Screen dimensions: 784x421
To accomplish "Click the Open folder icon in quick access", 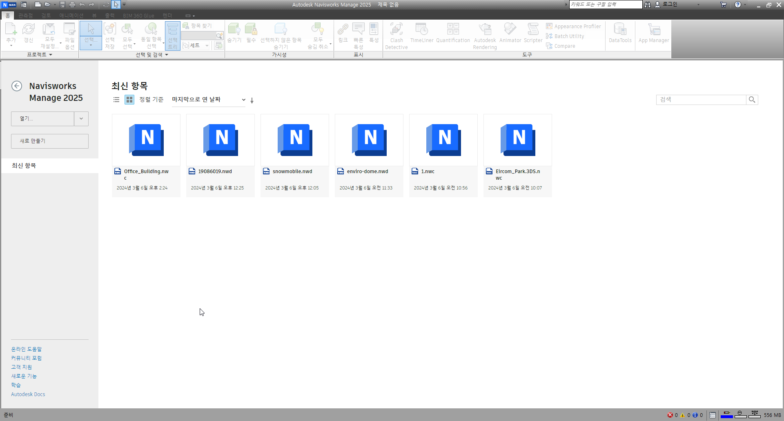I will point(47,4).
